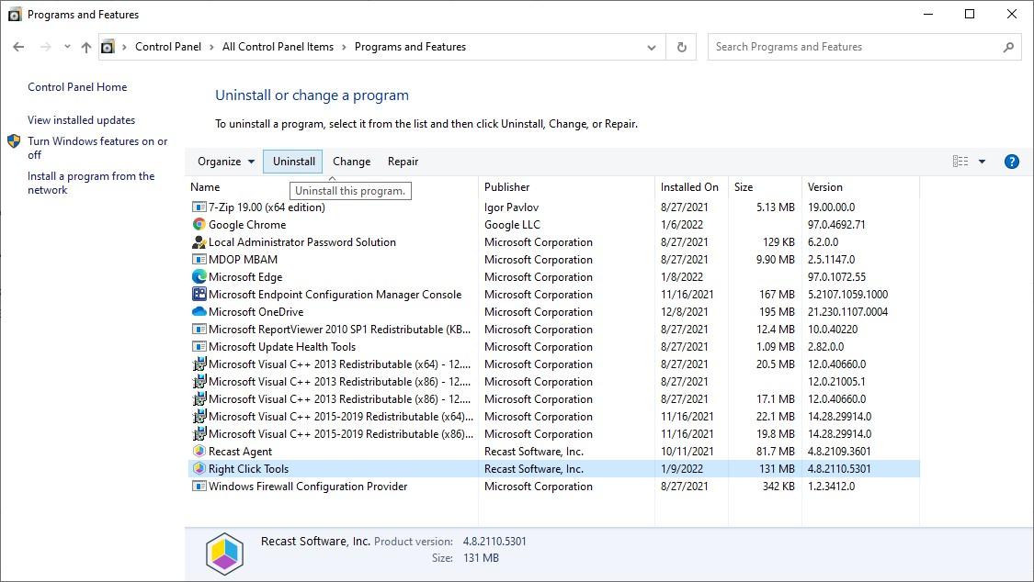This screenshot has height=582, width=1034.
Task: Click the Right Click Tools row icon
Action: (x=199, y=469)
